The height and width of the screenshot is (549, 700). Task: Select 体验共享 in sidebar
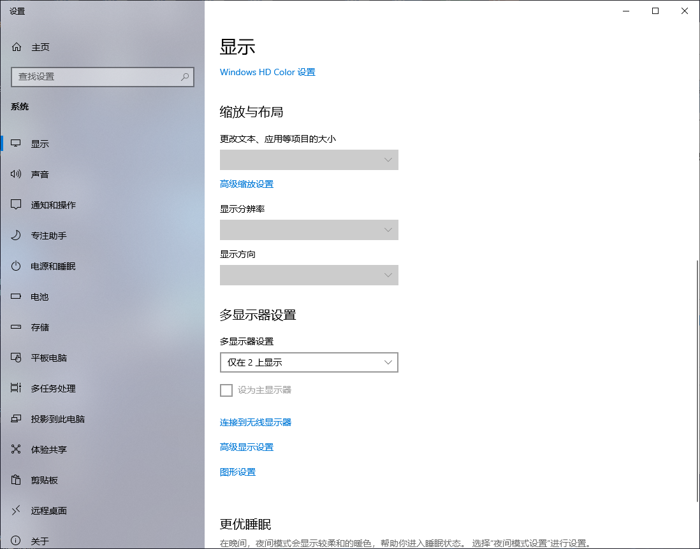click(102, 450)
